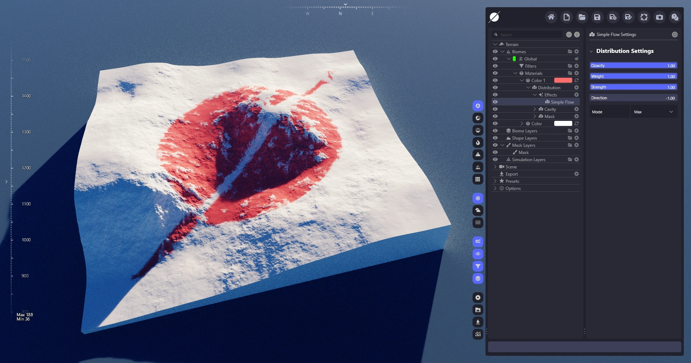Viewport: 691px width, 363px height.
Task: Click the save icon with pencil
Action: [628, 17]
